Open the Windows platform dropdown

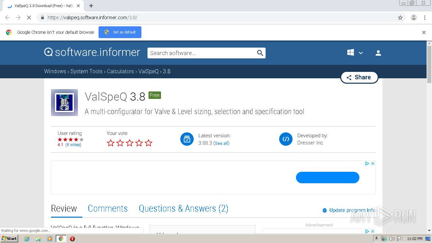coord(355,53)
